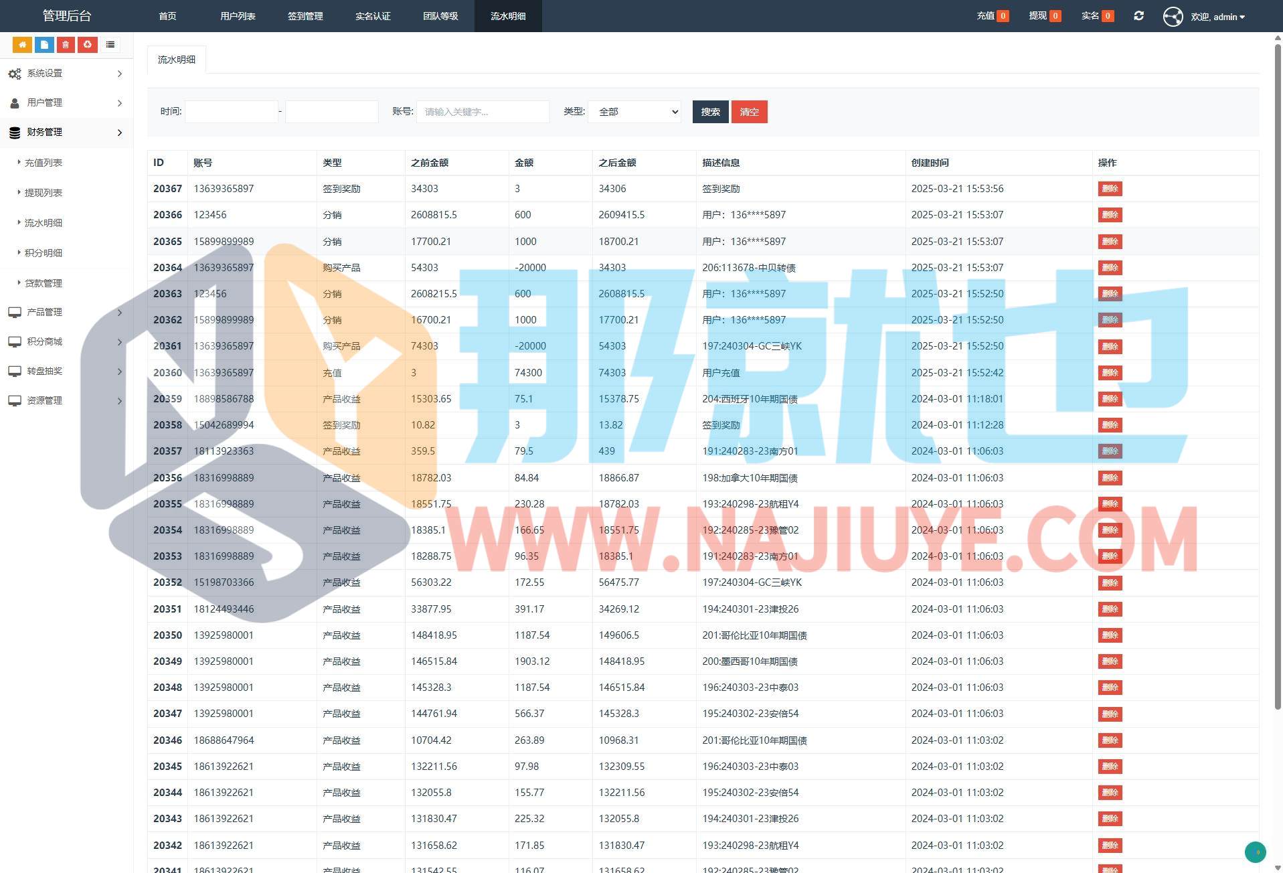This screenshot has height=873, width=1283.
Task: Click the refresh icon in top bar
Action: coord(1138,16)
